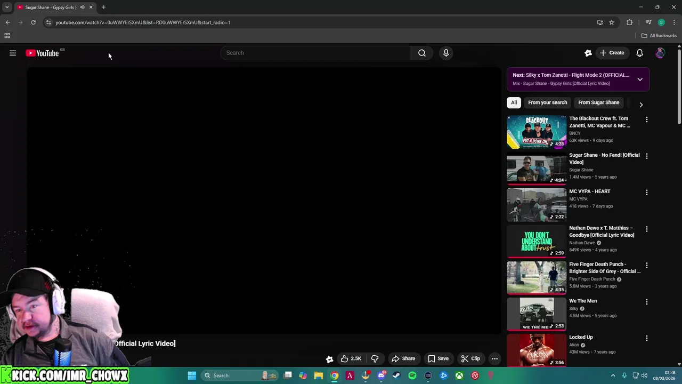682x384 pixels.
Task: Click the address bar URL
Action: pos(143,22)
